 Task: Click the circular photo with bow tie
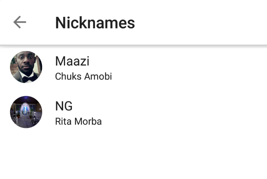(26, 67)
